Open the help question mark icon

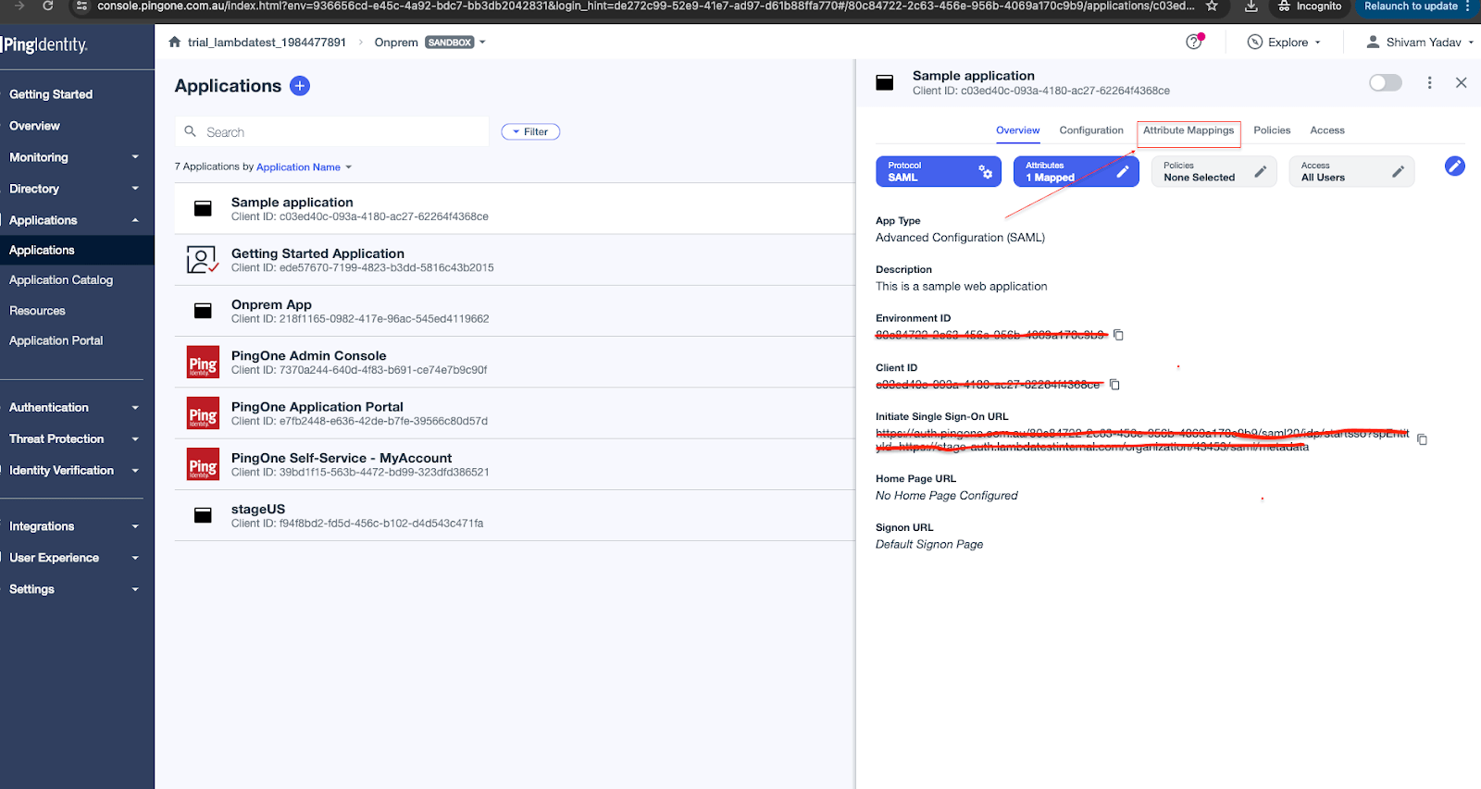[1194, 42]
